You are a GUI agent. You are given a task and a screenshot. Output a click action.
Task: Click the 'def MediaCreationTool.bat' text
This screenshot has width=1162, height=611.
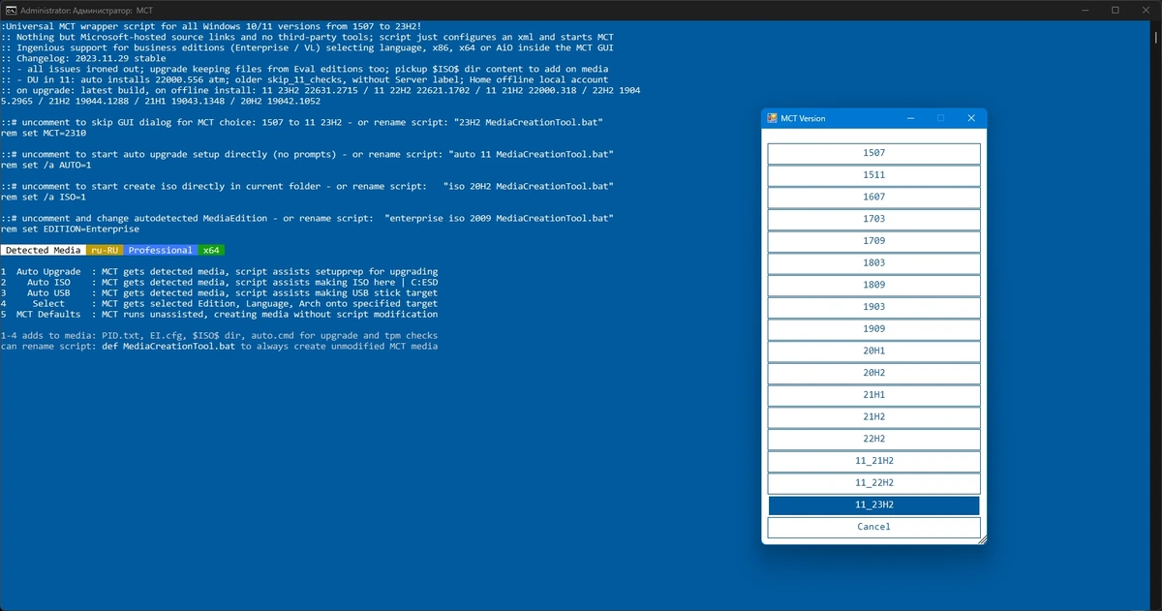pyautogui.click(x=168, y=346)
